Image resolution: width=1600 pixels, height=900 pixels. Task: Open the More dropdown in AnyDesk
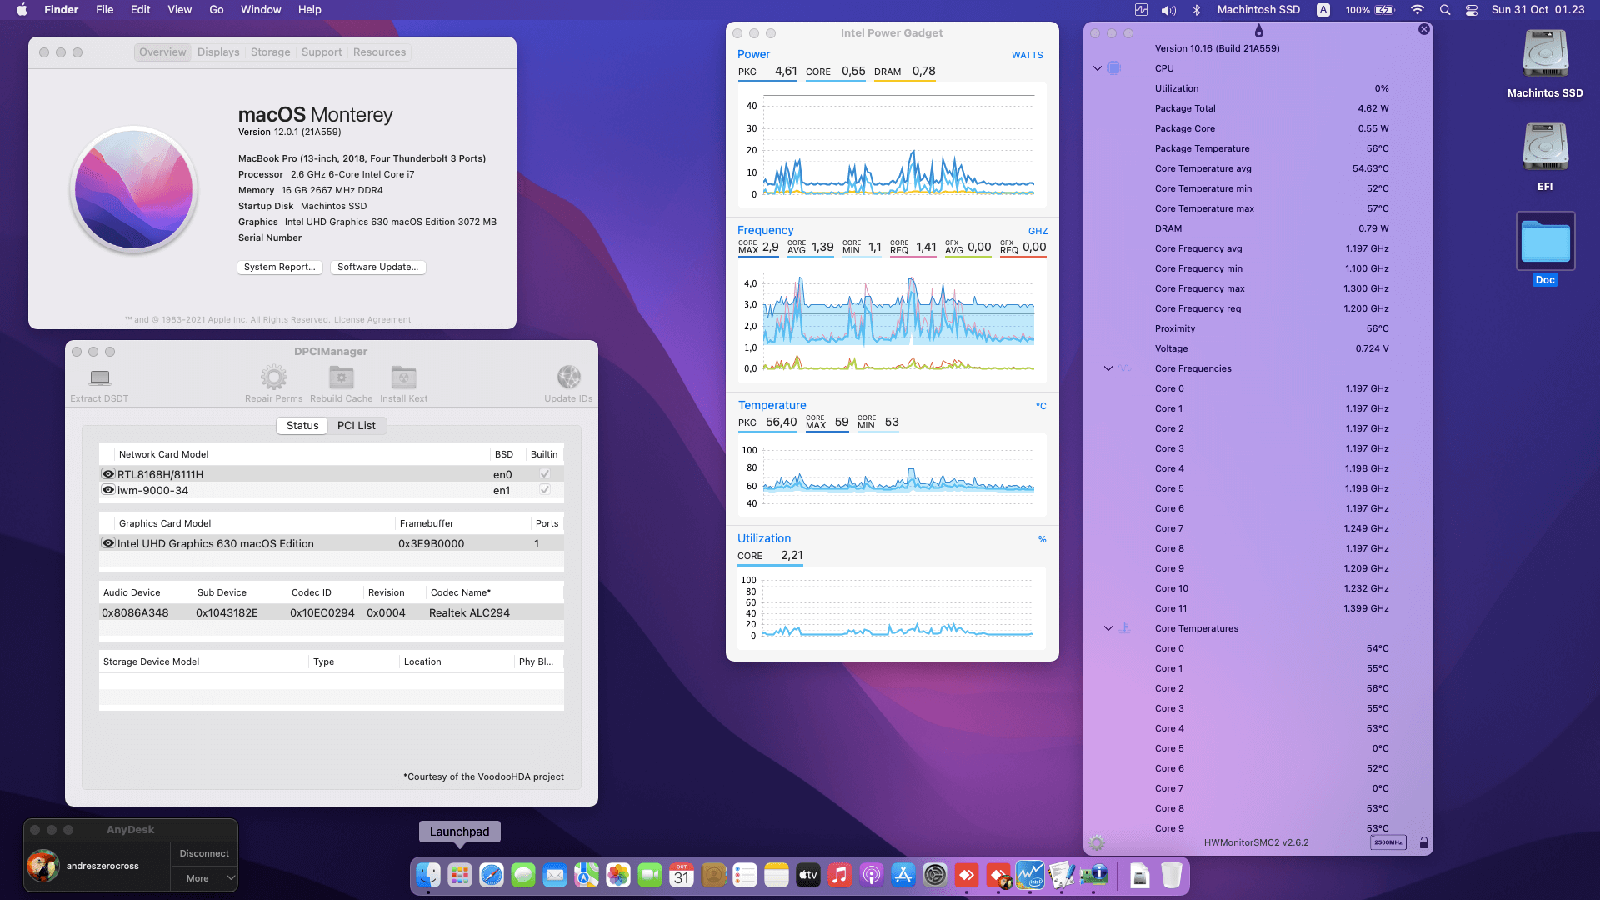tap(204, 878)
